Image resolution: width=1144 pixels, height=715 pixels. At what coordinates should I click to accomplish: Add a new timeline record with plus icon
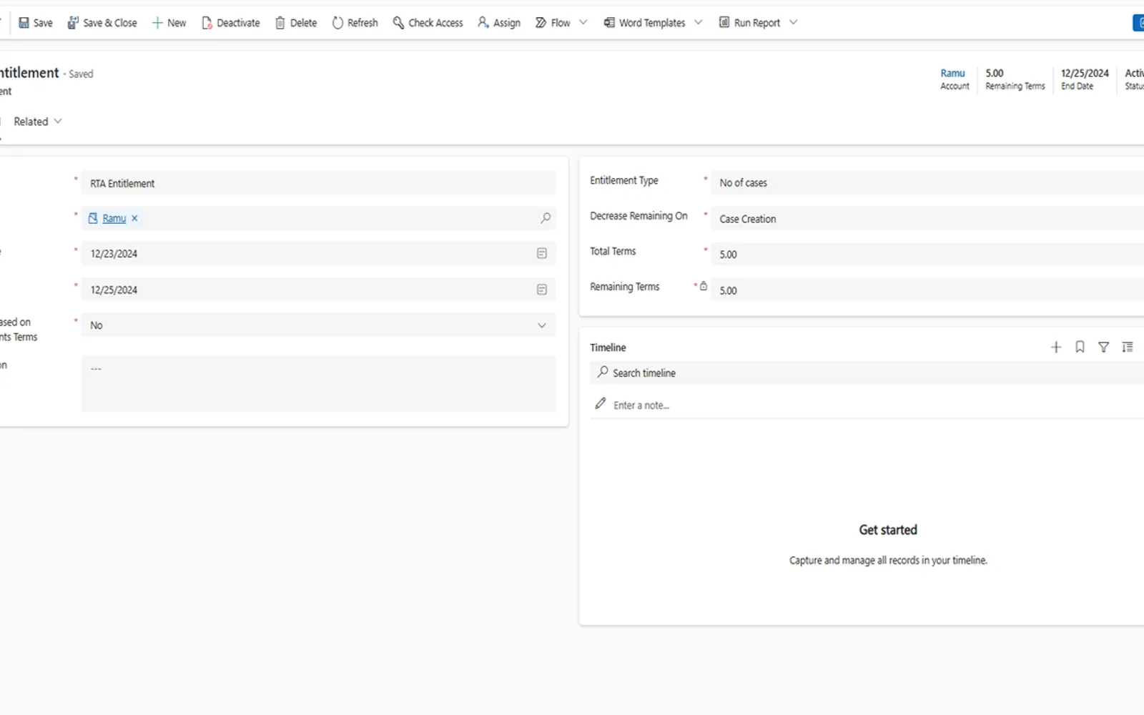pyautogui.click(x=1056, y=347)
